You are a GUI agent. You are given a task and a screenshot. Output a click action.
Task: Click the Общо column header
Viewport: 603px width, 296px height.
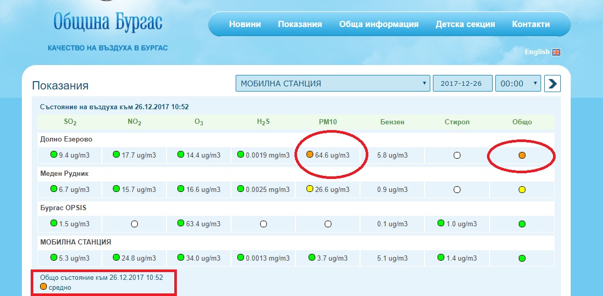[522, 122]
